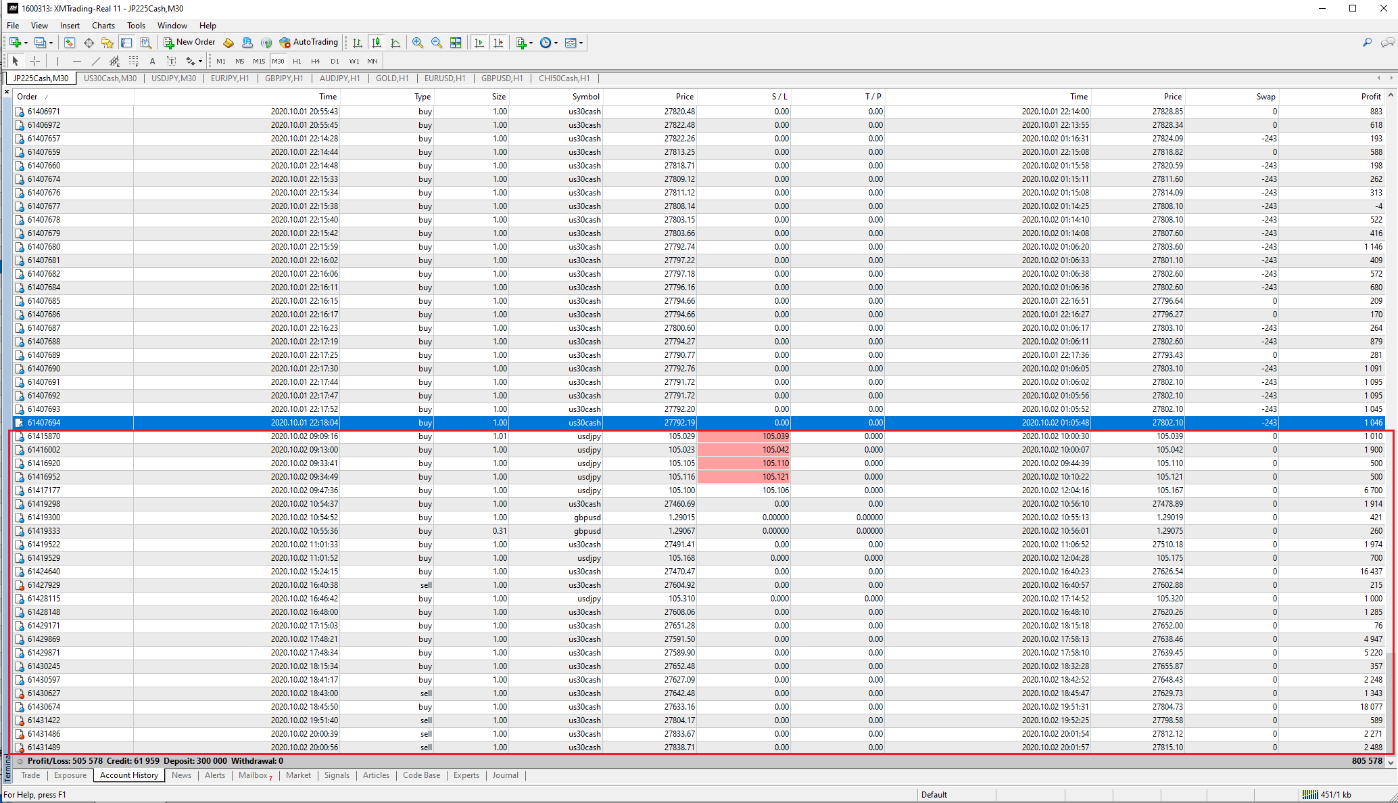Close the Terminal panel with X
1398x803 pixels.
coord(7,91)
